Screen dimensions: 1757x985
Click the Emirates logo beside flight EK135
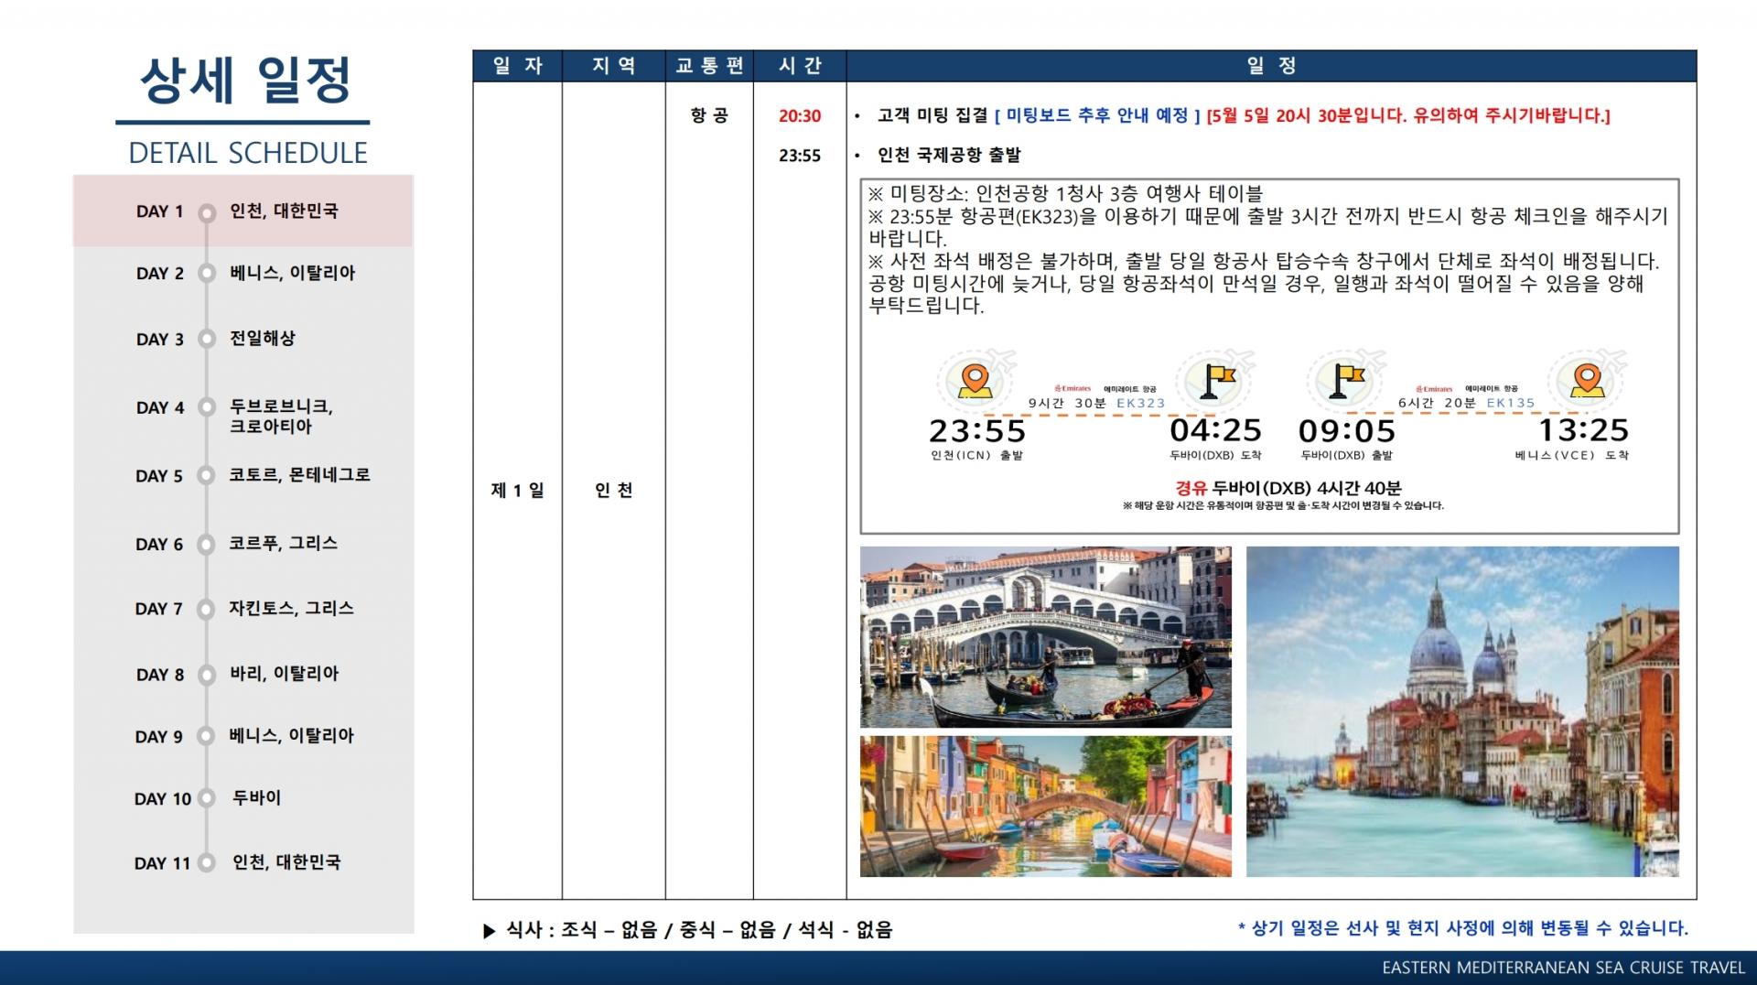(1434, 388)
